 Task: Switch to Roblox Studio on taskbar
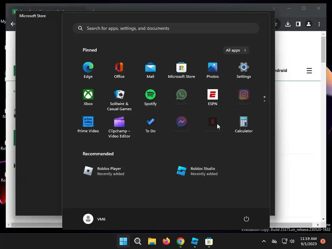(x=195, y=241)
